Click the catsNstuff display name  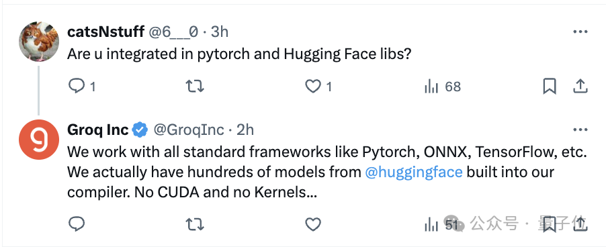pos(106,32)
